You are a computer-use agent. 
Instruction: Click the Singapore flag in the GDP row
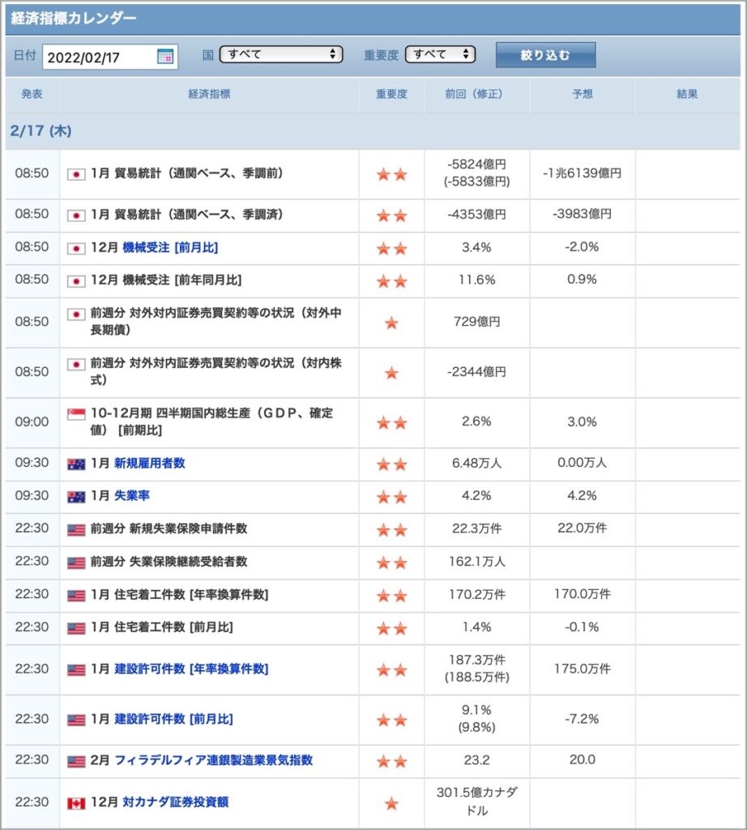76,414
